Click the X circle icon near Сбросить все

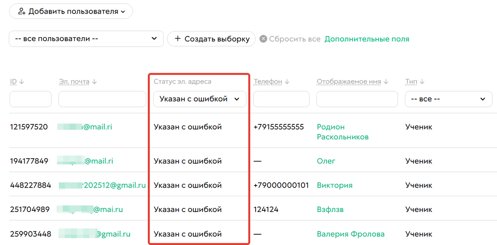[x=264, y=38]
